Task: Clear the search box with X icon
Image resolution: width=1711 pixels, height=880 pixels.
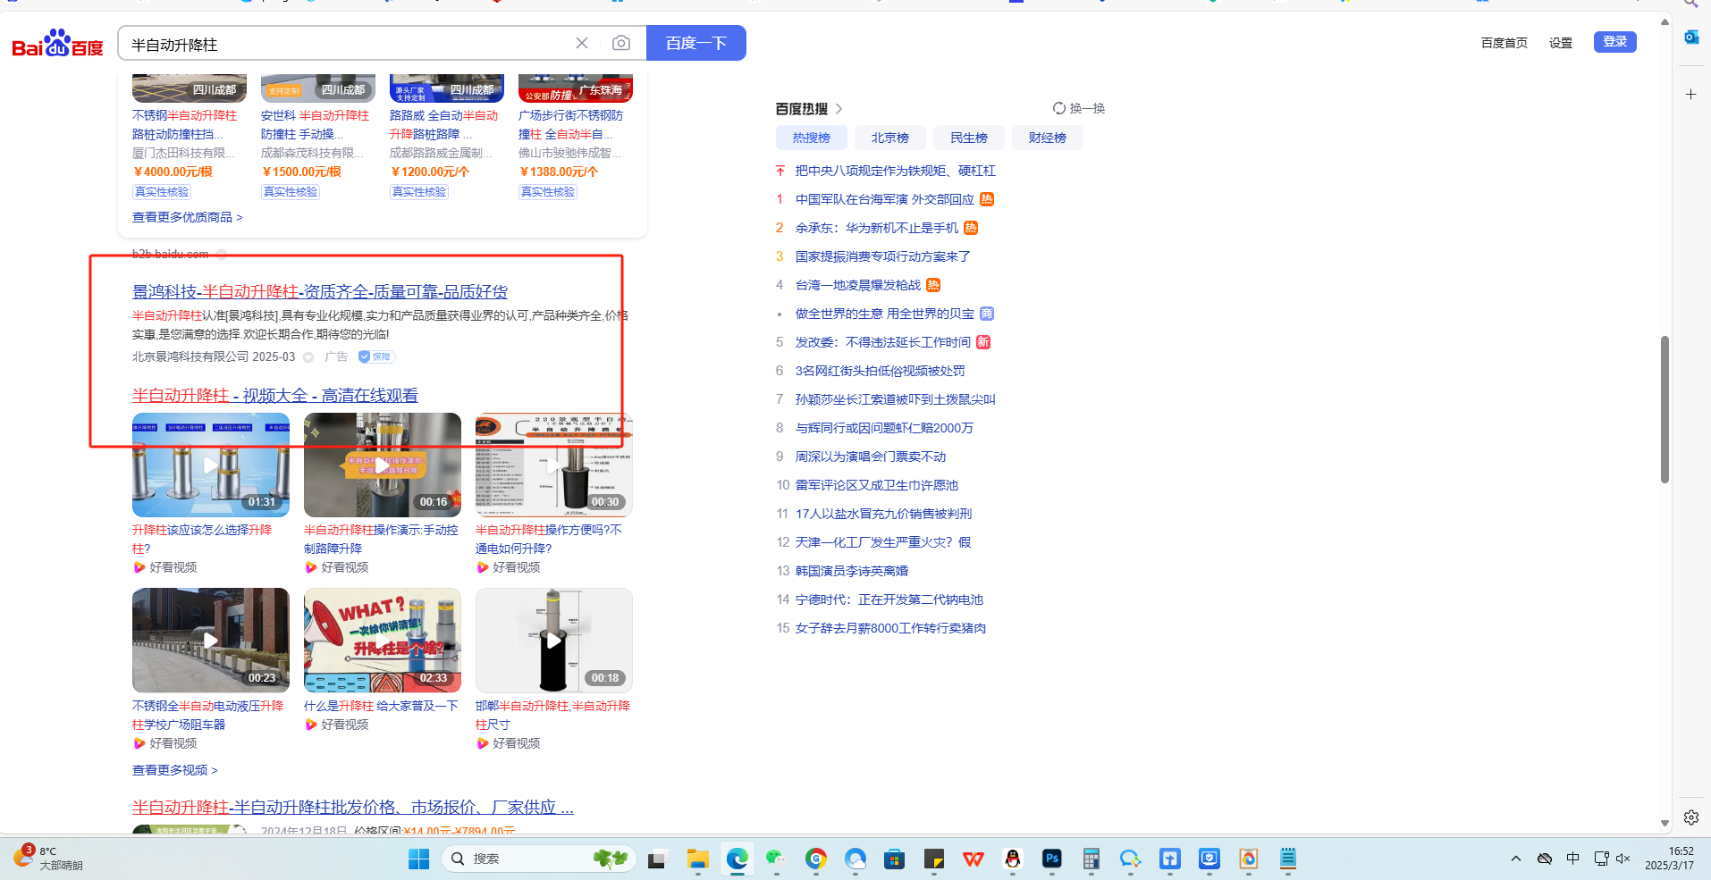Action: click(582, 43)
